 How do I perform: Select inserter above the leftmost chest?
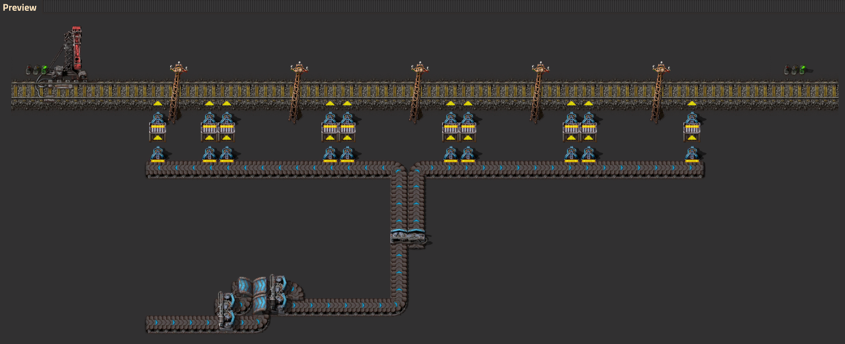157,117
